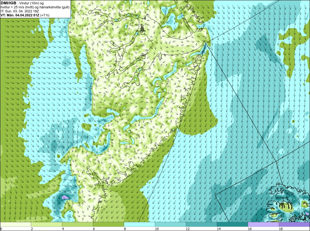Click the 0–2 m/s palest legend color
This screenshot has height=231, width=310.
coord(15,225)
